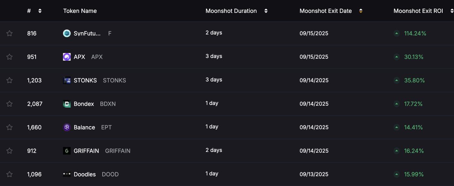This screenshot has width=454, height=186.
Task: Open the Balance token page
Action: [x=84, y=127]
